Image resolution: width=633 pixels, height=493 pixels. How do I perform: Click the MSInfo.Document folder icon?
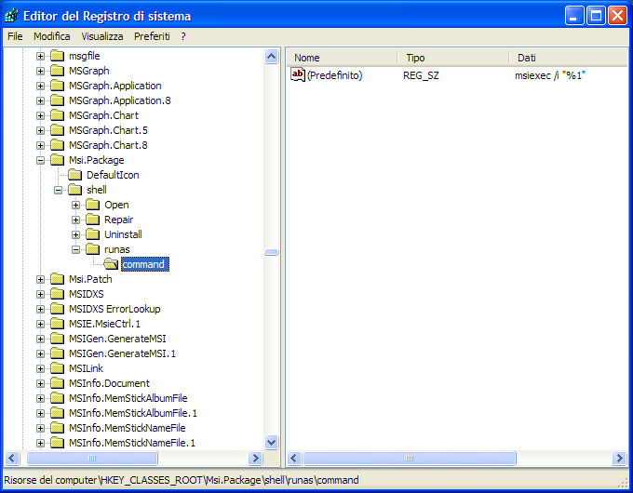[58, 383]
